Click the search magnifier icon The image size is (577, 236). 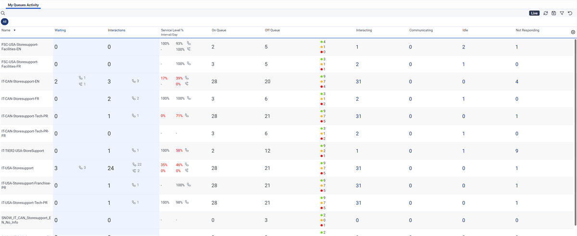pyautogui.click(x=2, y=13)
